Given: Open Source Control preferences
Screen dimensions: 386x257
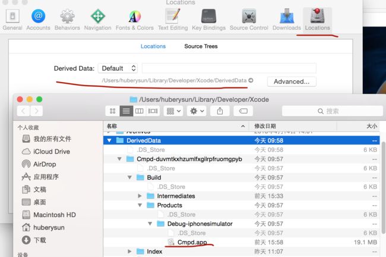Looking at the screenshot, I should [249, 20].
